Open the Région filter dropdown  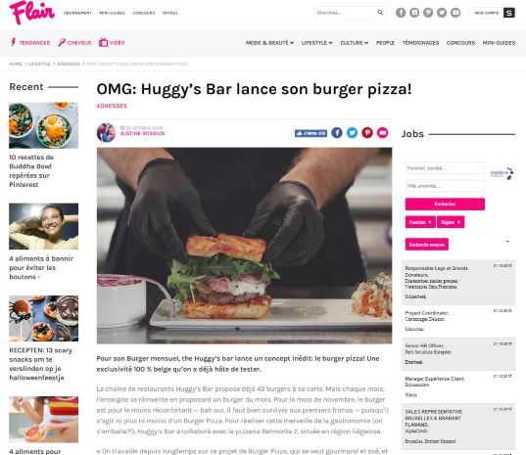coord(451,222)
